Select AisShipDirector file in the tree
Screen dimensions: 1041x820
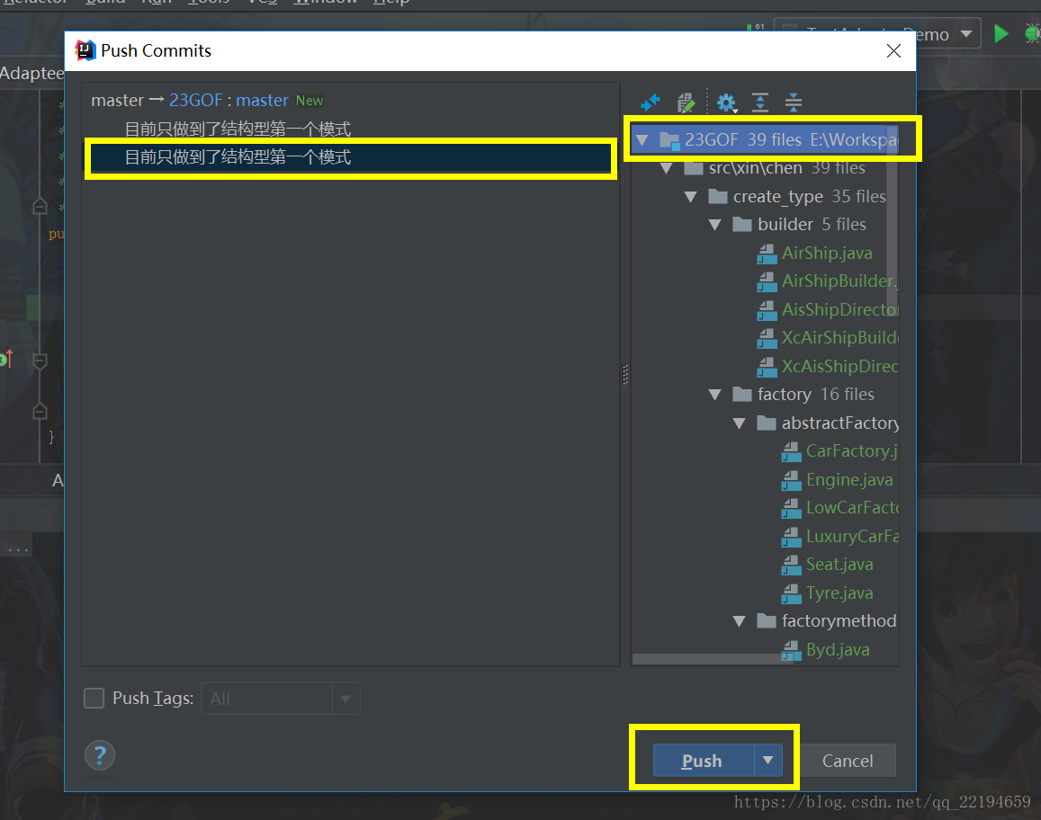tap(839, 310)
